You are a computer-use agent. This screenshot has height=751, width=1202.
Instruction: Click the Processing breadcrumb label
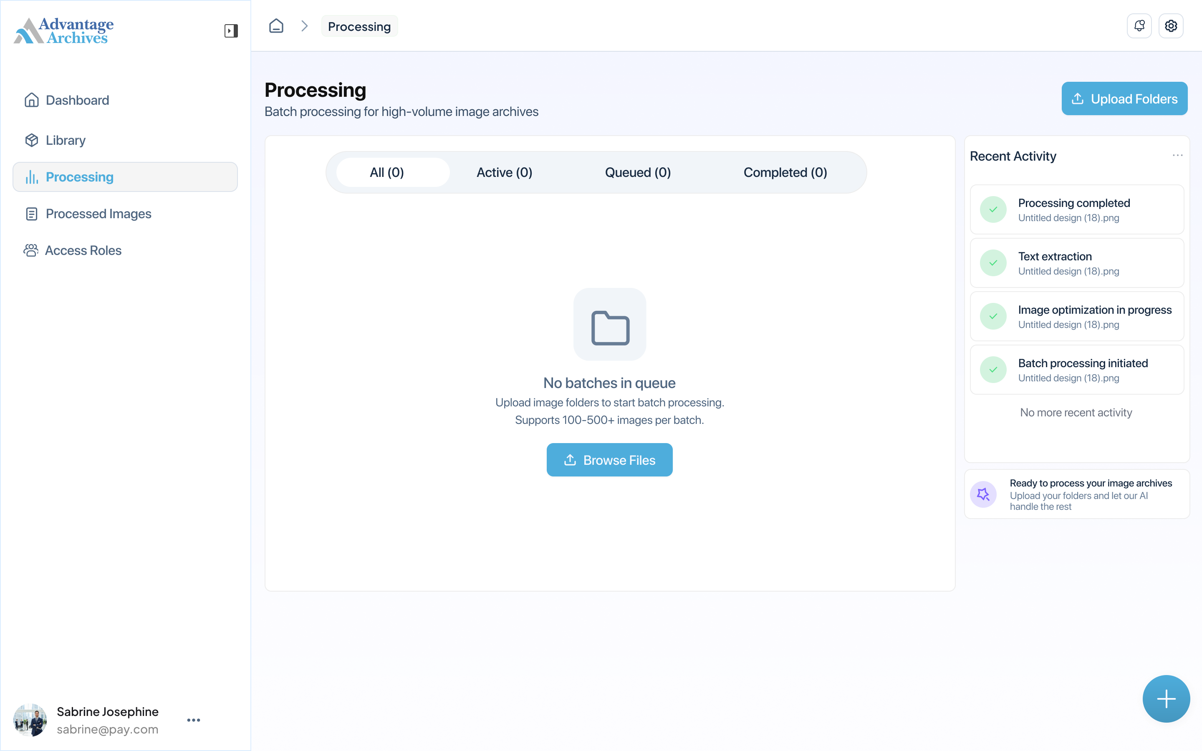tap(359, 26)
